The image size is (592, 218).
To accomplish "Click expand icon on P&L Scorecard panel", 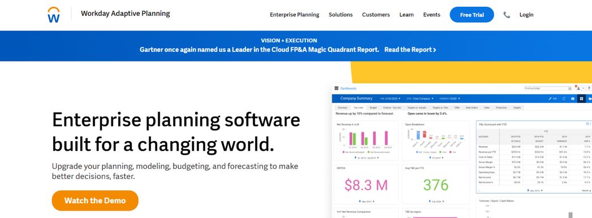I will click(x=587, y=124).
